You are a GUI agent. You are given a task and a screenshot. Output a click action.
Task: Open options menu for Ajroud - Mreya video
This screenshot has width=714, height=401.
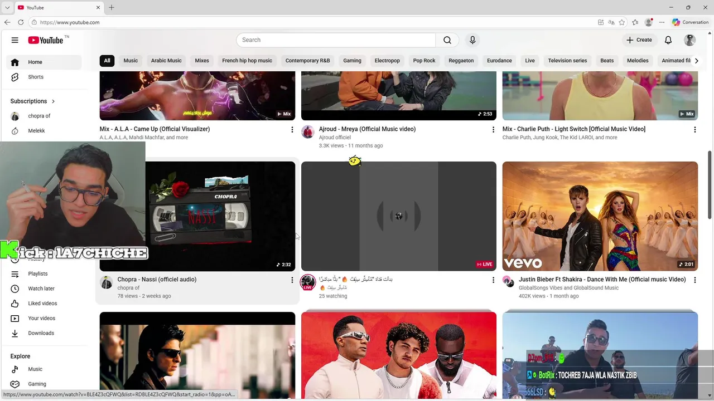(493, 130)
